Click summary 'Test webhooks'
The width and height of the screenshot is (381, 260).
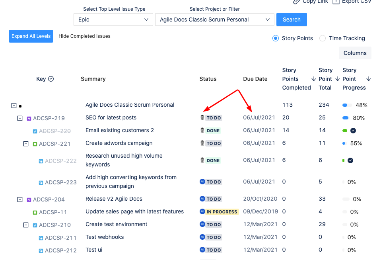click(105, 237)
